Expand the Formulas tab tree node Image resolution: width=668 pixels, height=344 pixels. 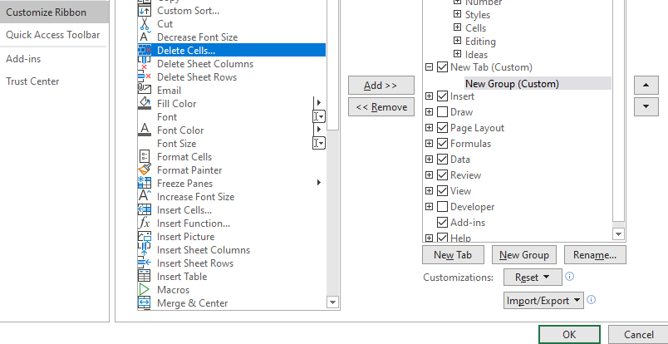(429, 144)
